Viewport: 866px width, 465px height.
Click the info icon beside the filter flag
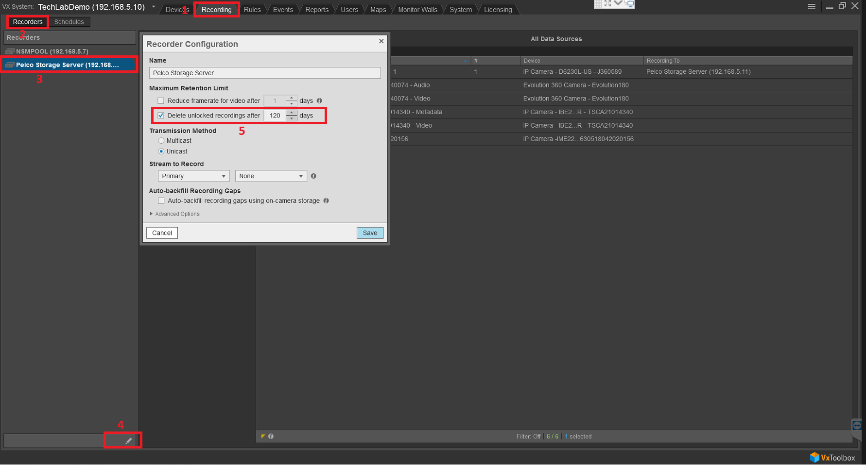coord(271,436)
